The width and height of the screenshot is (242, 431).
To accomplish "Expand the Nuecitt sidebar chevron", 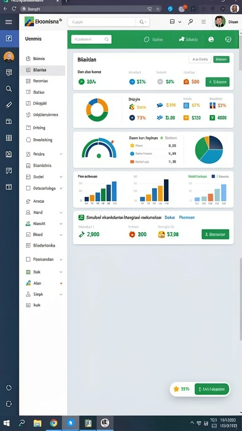I will tap(61, 224).
